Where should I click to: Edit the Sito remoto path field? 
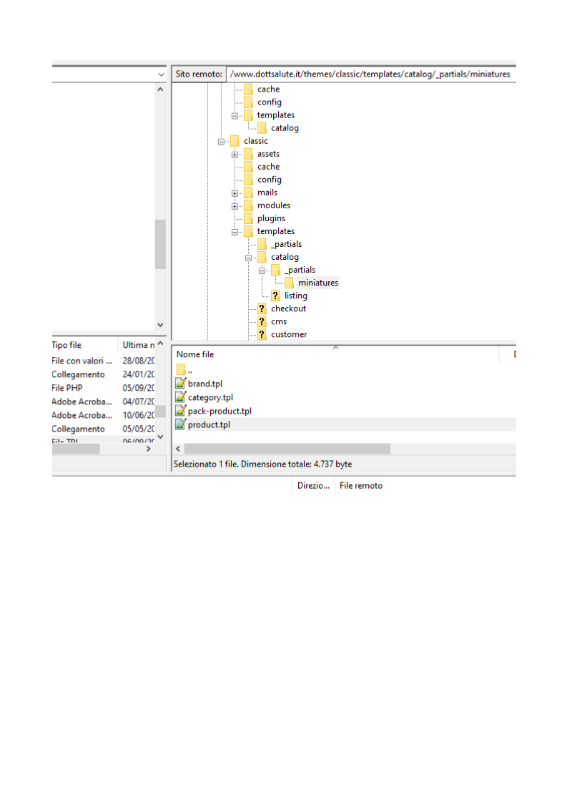pos(371,74)
